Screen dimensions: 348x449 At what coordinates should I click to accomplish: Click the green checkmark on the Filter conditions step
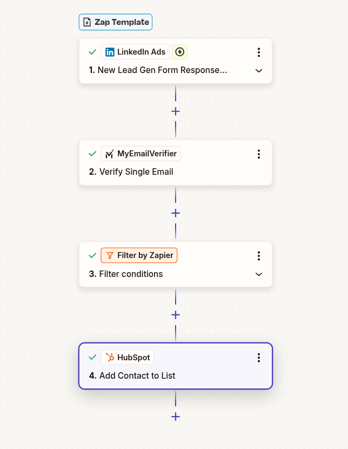pos(92,255)
